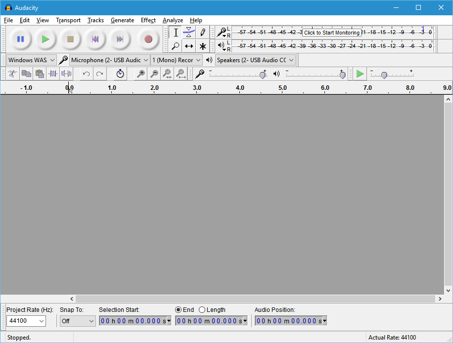453x343 pixels.
Task: Select the Envelope tool
Action: pos(189,32)
